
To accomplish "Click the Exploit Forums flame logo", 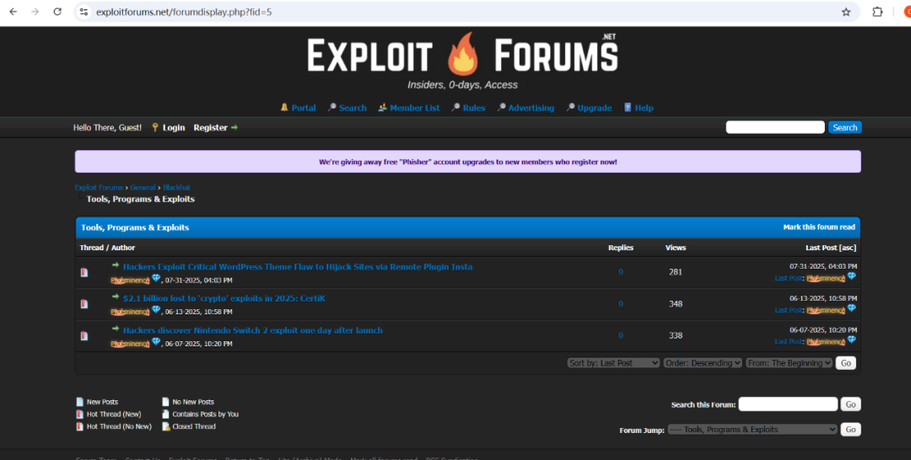I will (x=462, y=55).
